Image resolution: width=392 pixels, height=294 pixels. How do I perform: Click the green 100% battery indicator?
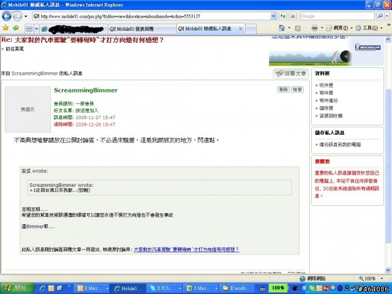pos(277,288)
